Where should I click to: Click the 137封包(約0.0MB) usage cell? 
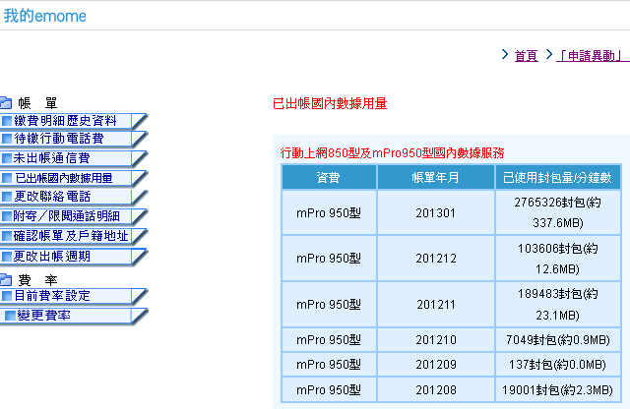click(x=558, y=365)
